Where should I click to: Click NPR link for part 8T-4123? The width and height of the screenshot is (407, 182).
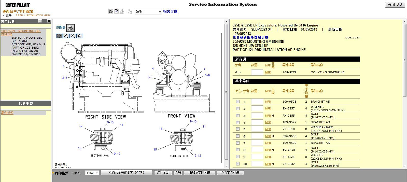coord(268,157)
